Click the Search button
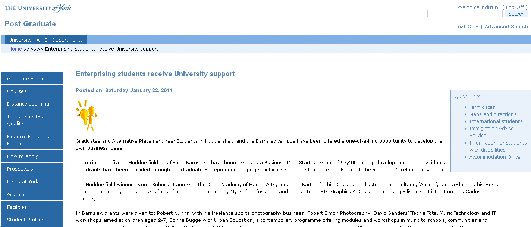Image resolution: width=531 pixels, height=227 pixels. click(516, 14)
